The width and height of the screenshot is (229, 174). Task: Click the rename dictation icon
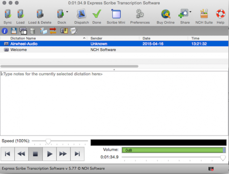pos(23,31)
